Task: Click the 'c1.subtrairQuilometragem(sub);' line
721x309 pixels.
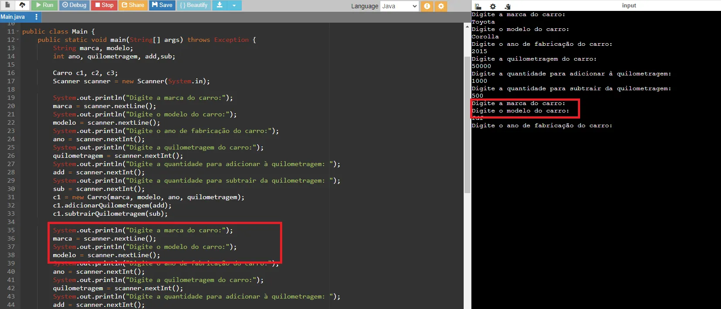Action: point(110,214)
